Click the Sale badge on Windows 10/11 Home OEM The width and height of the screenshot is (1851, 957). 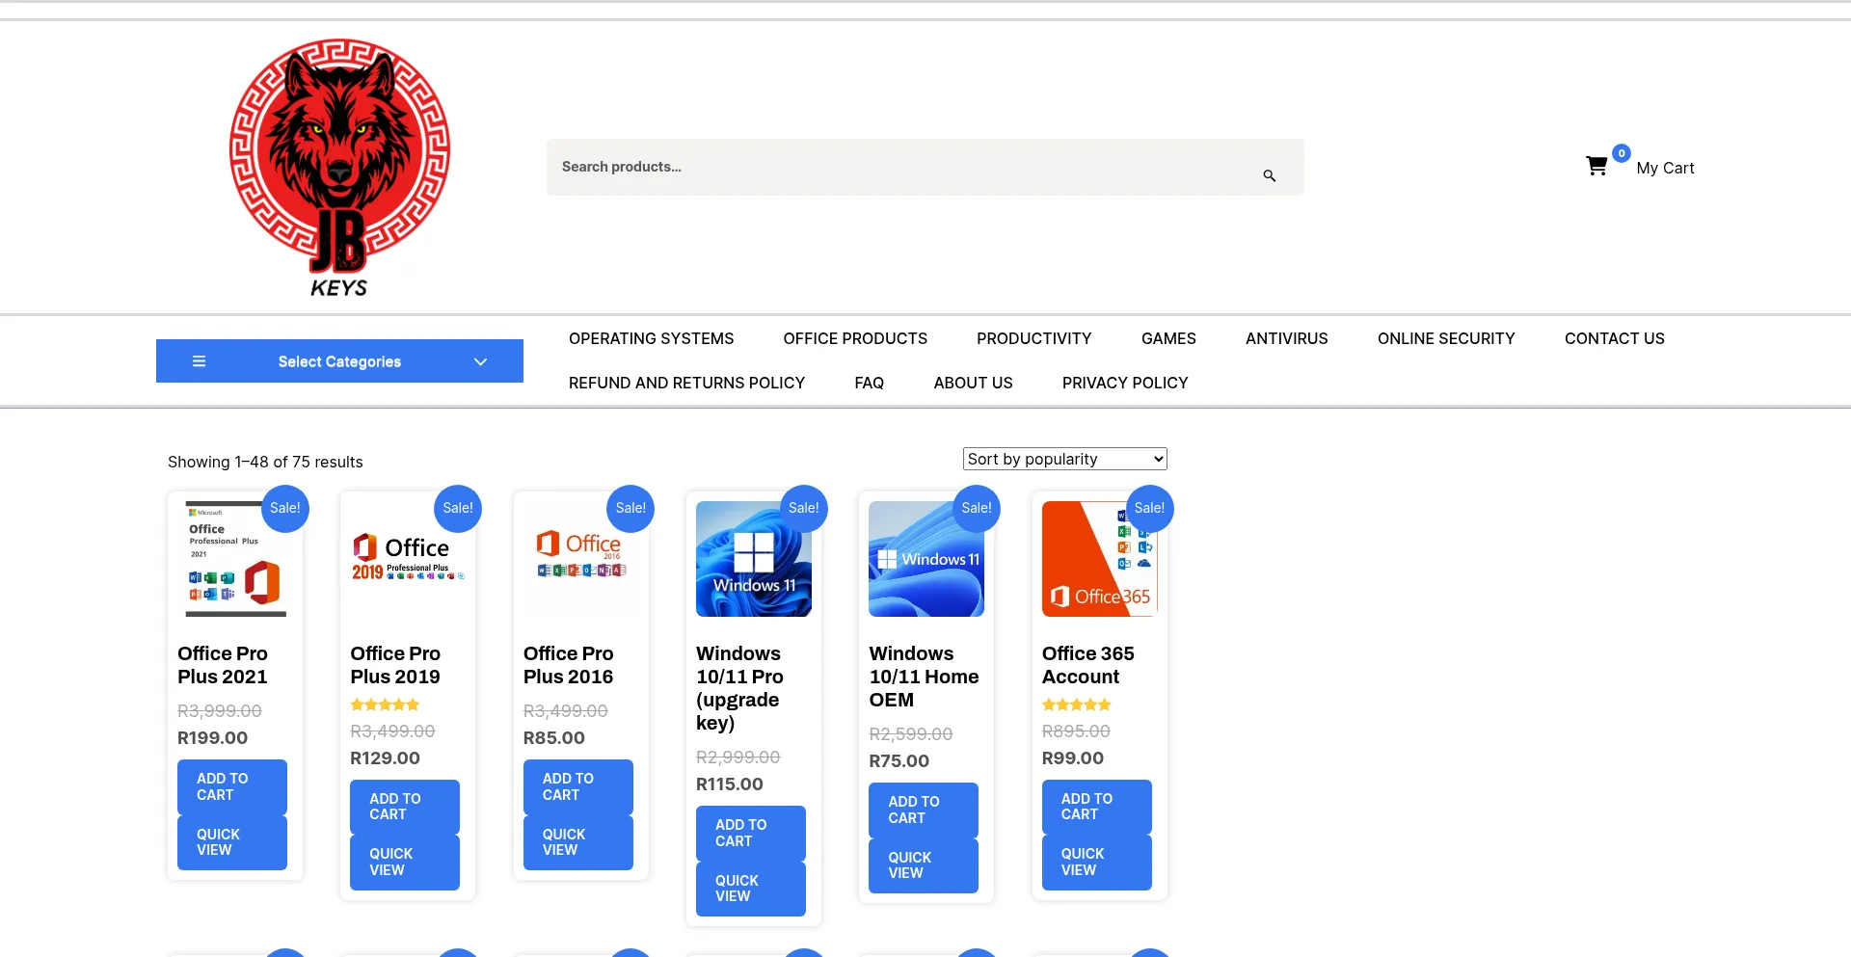click(x=977, y=508)
